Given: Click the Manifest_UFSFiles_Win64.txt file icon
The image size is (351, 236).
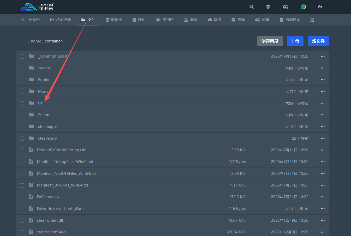Looking at the screenshot, I should 31,185.
